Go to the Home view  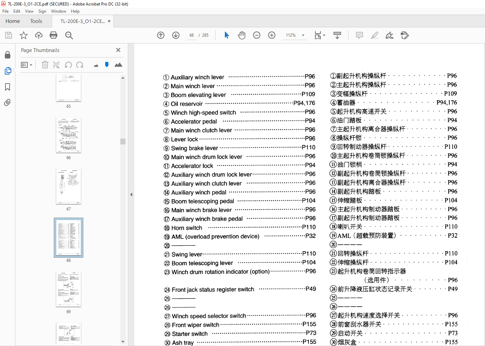pos(13,21)
